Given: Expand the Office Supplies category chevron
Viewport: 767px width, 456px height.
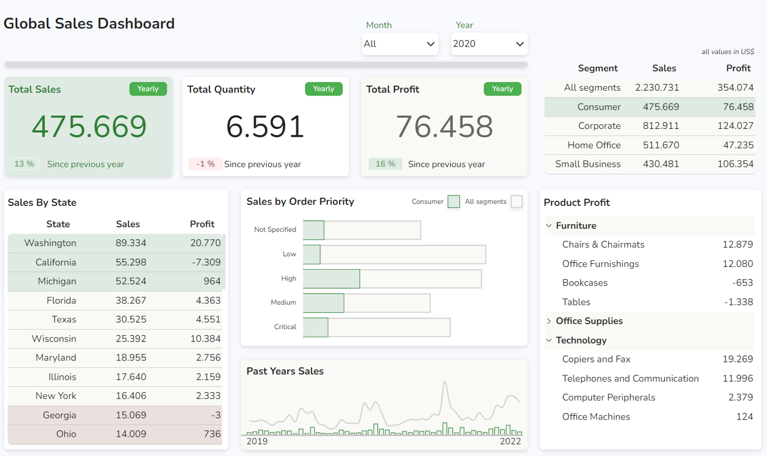Looking at the screenshot, I should 549,321.
